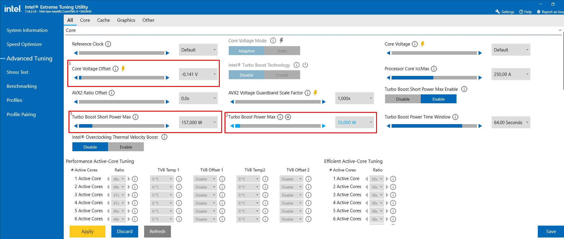Open the AVX2 Ratio Offset 0,0x dropdown
Screen dimensions: 564x239
click(x=198, y=98)
